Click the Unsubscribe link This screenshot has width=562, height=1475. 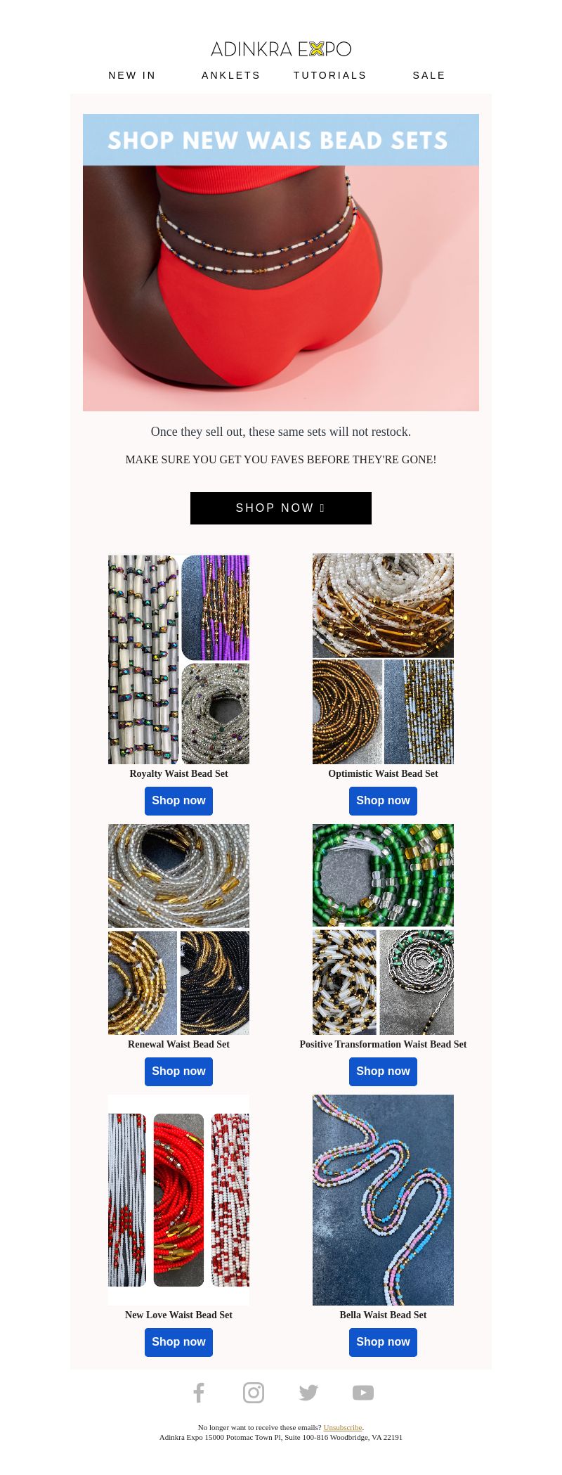coord(343,1427)
